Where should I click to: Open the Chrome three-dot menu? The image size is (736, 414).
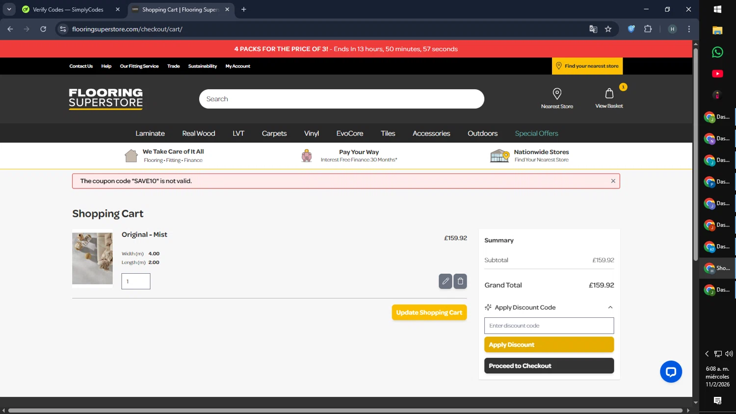tap(689, 29)
